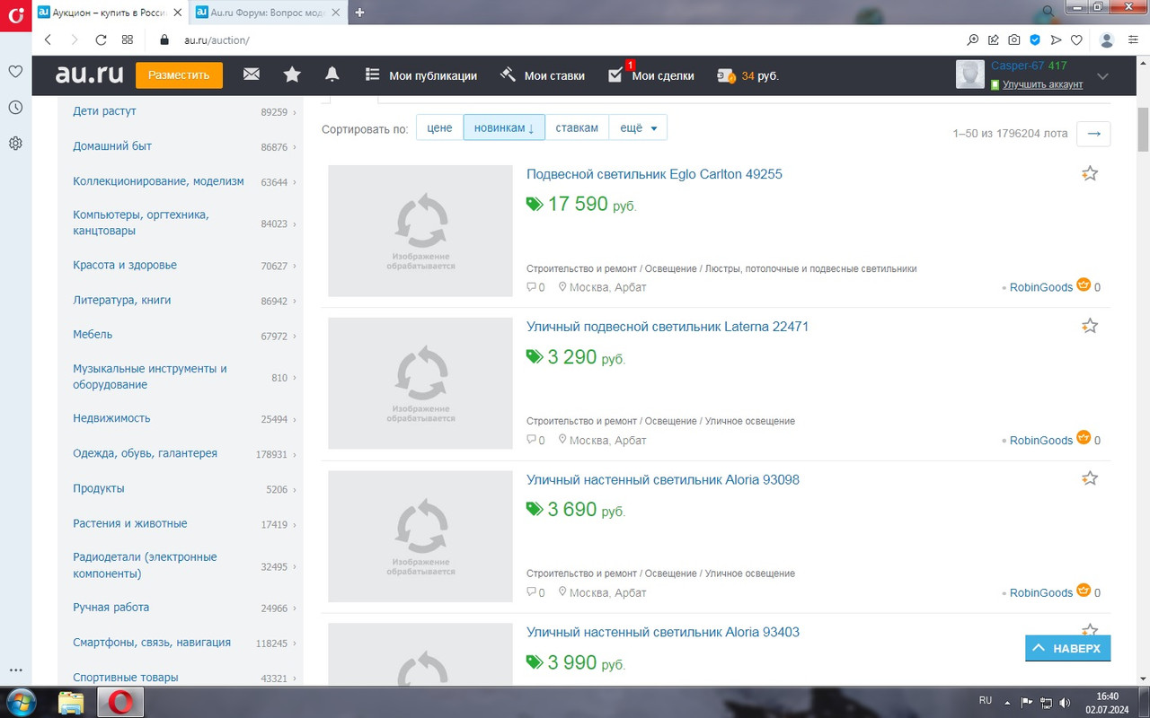Switch to the Au.ru Форум browser tab
The height and width of the screenshot is (718, 1150).
tap(267, 13)
